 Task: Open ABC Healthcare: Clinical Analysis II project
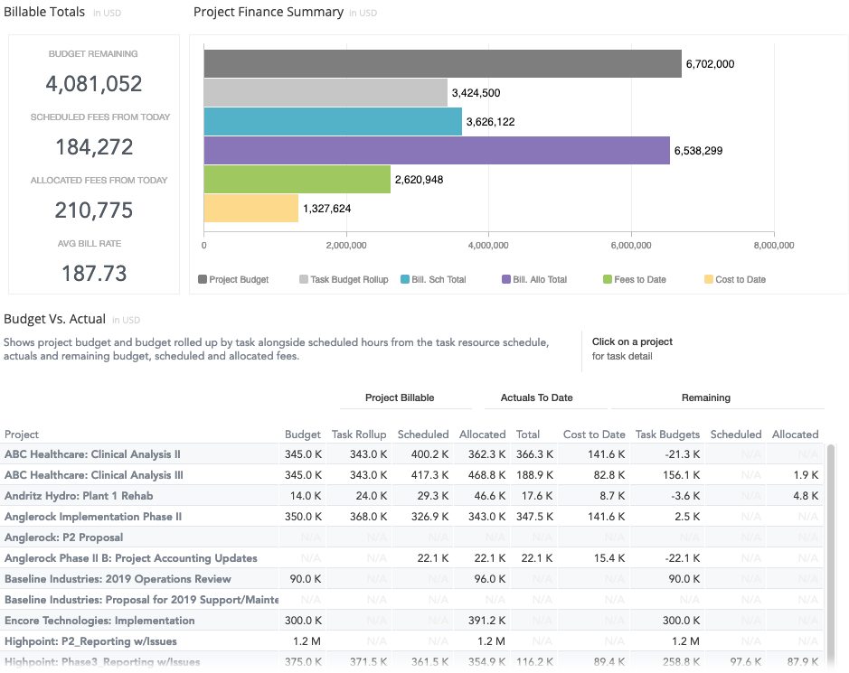coord(92,454)
